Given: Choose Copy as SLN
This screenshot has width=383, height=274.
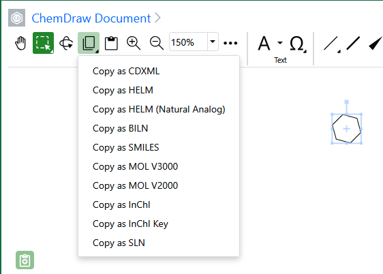Looking at the screenshot, I should pos(159,243).
